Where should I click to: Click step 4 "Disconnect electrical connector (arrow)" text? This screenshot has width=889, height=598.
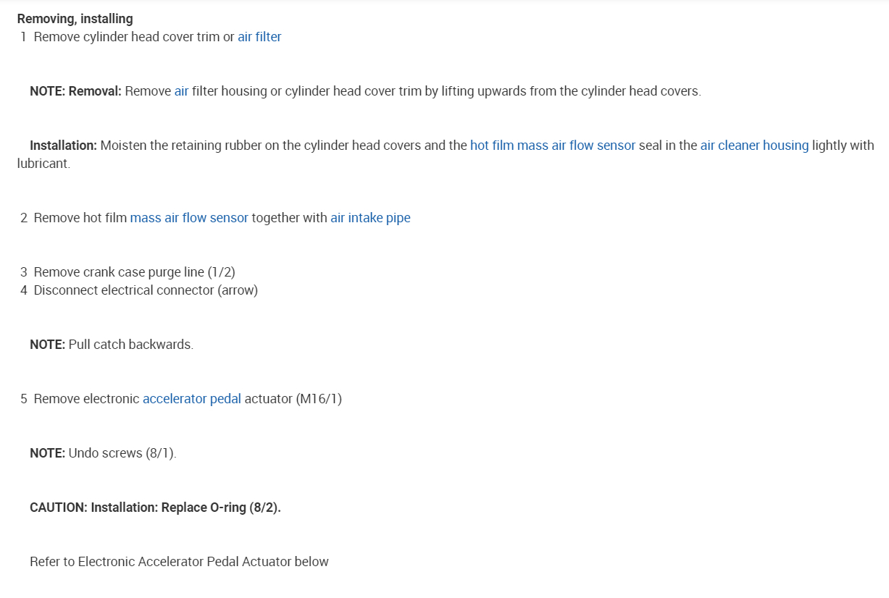point(145,290)
